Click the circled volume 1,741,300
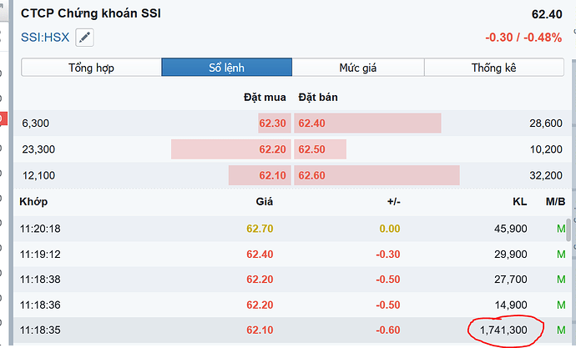 [x=503, y=331]
